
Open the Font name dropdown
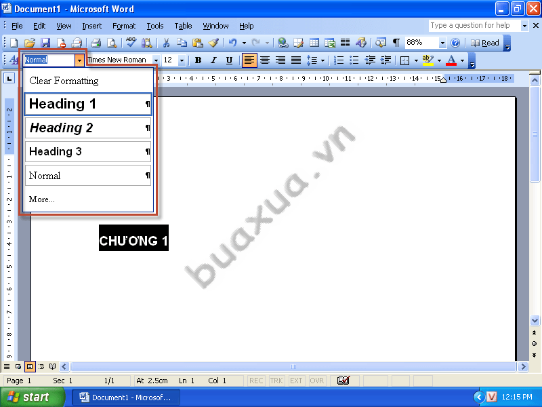coord(156,60)
